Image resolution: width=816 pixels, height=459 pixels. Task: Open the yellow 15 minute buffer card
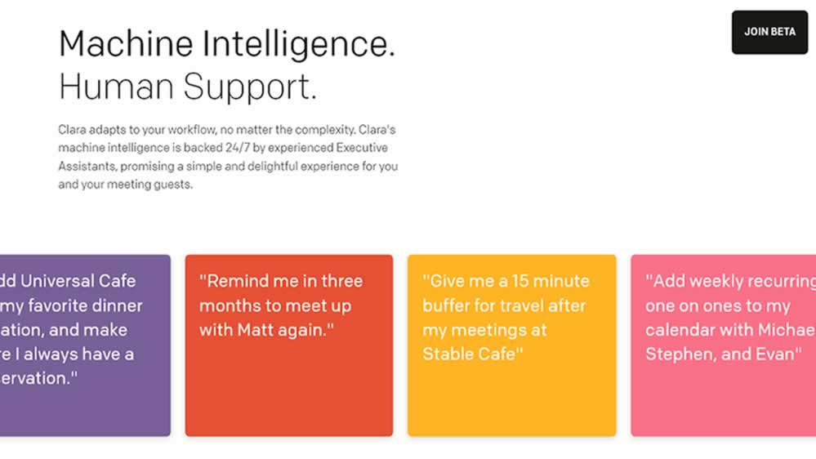pyautogui.click(x=512, y=345)
